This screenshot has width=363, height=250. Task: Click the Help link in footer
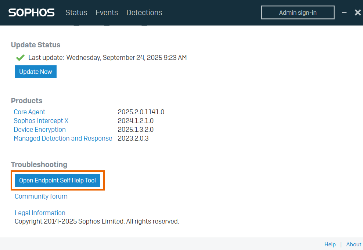pyautogui.click(x=330, y=244)
